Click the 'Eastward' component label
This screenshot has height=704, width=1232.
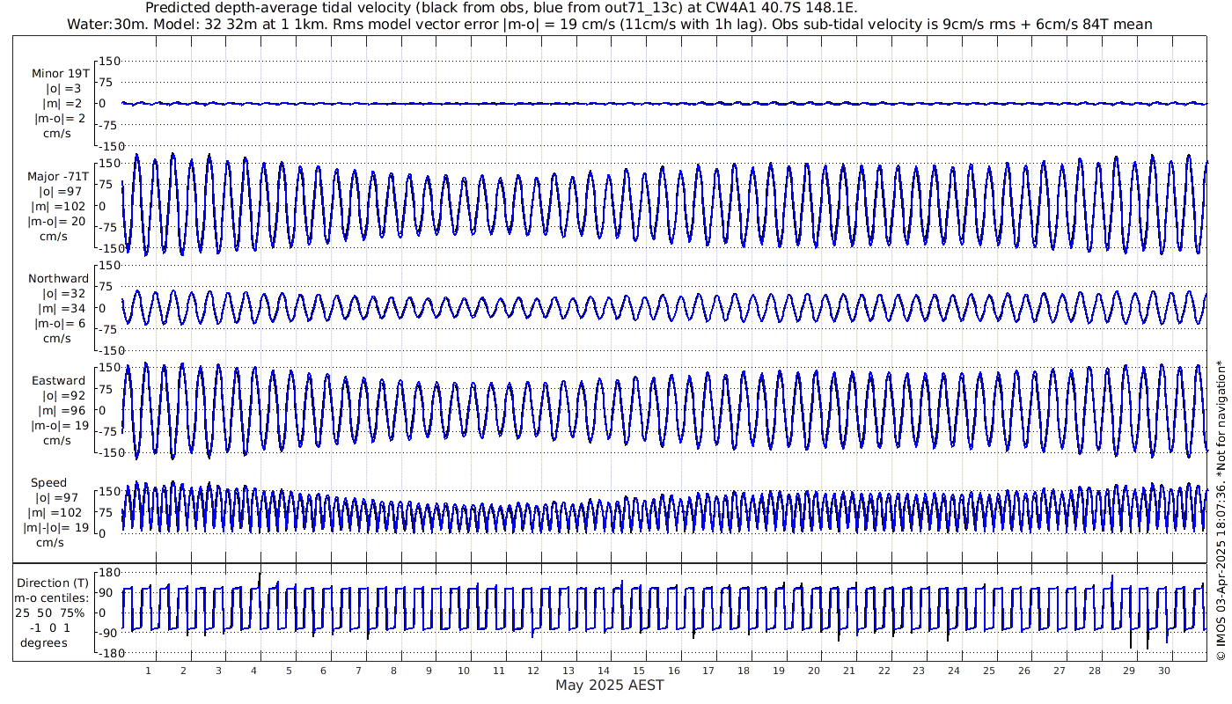click(58, 381)
